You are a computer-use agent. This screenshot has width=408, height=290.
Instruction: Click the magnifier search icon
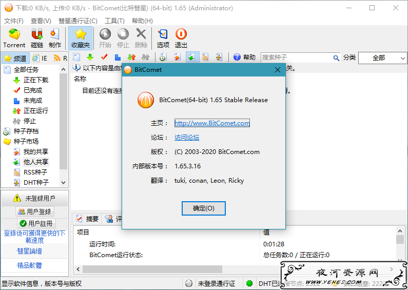[x=336, y=57]
